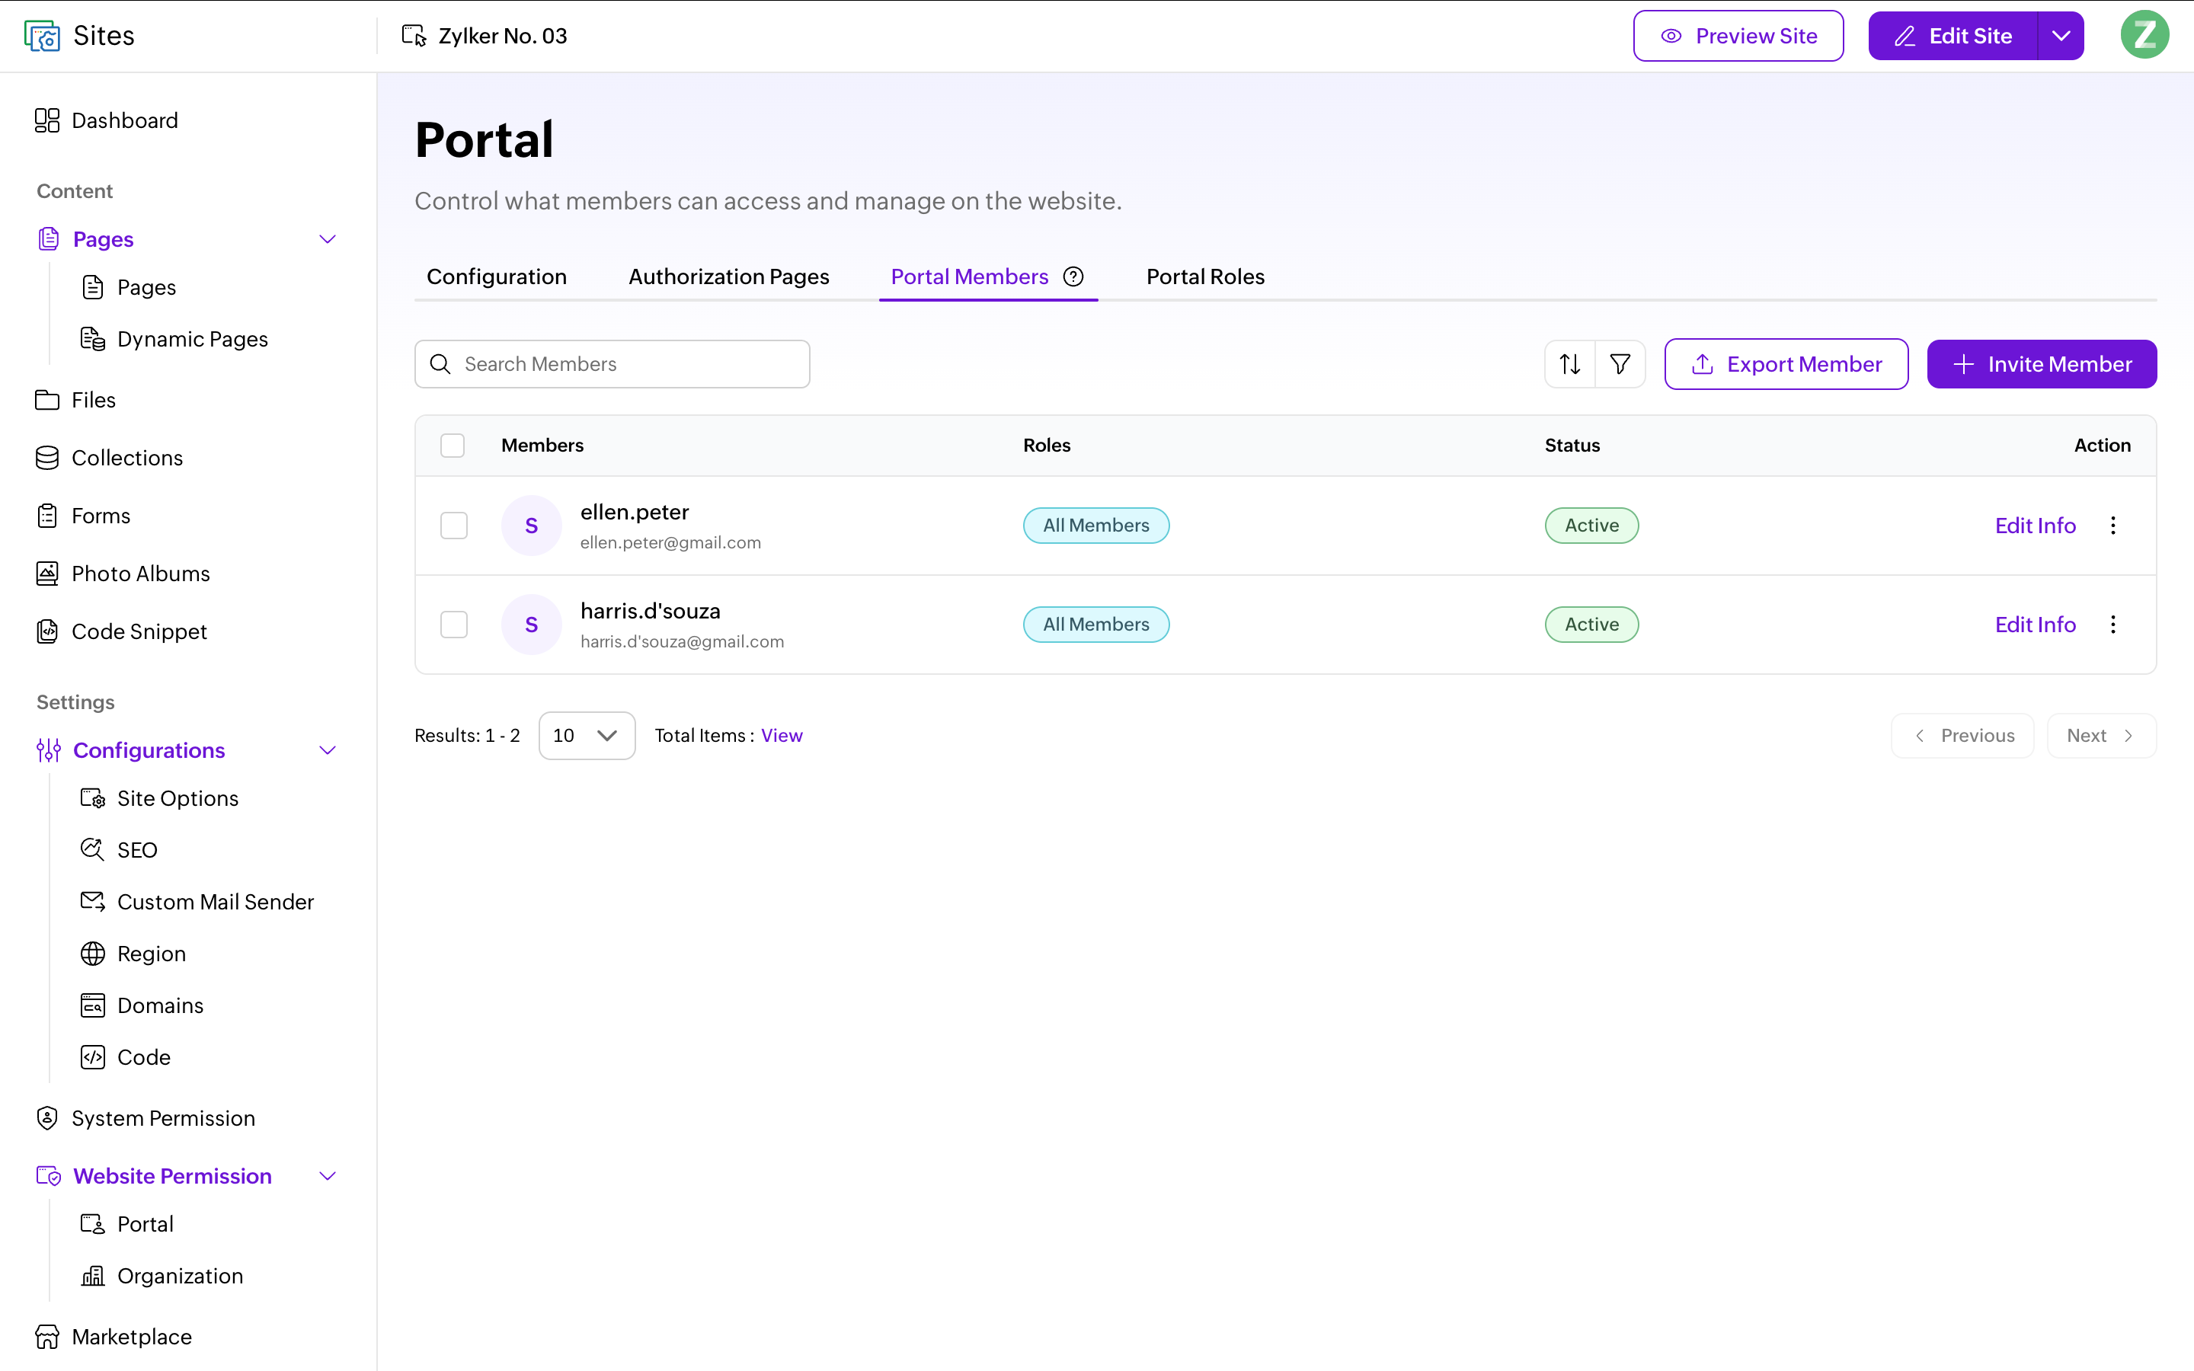The height and width of the screenshot is (1371, 2194).
Task: Click the Sites logo icon
Action: [43, 35]
